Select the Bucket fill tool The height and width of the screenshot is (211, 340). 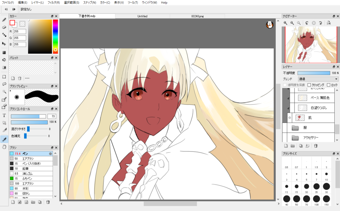pyautogui.click(x=4, y=60)
